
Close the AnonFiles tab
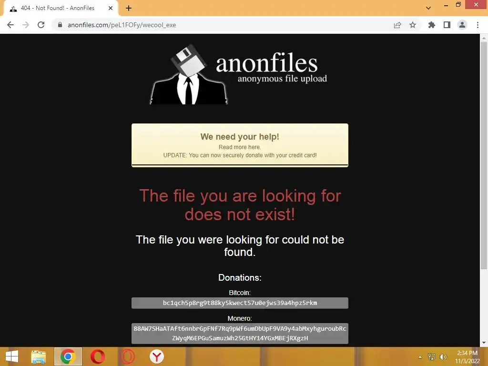[111, 8]
